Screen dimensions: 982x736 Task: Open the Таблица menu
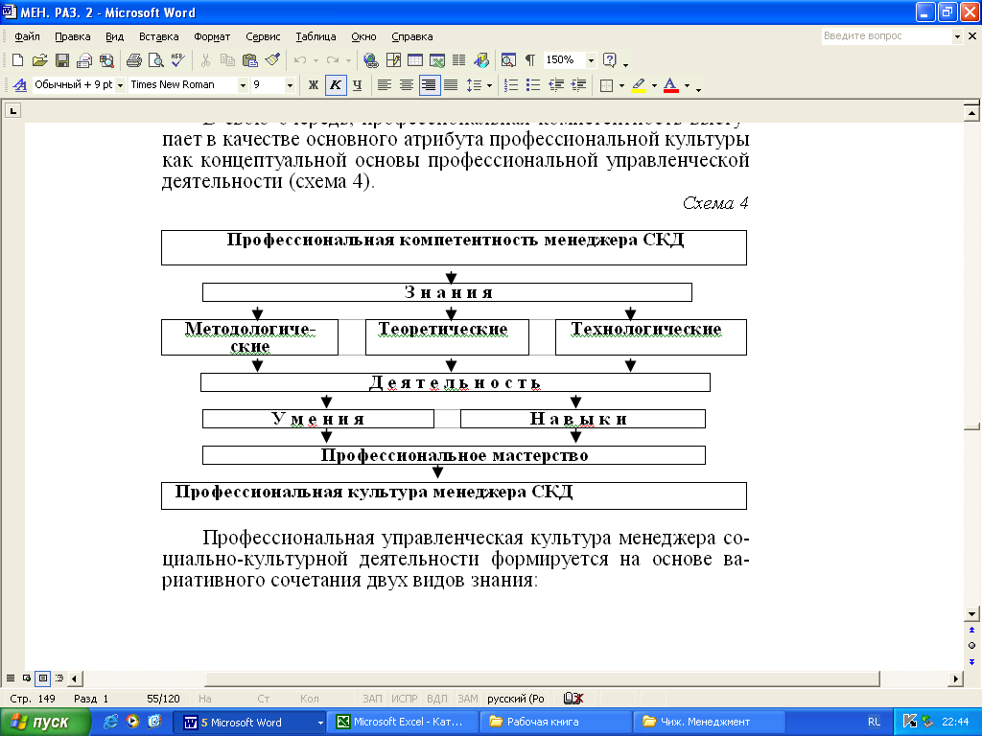point(316,36)
